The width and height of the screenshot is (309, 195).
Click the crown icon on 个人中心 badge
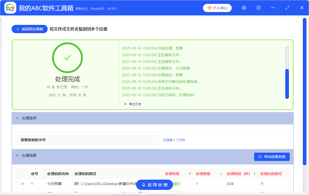pyautogui.click(x=209, y=8)
